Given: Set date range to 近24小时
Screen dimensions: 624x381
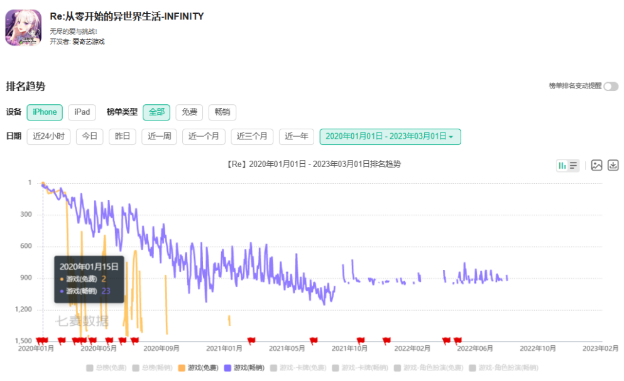Looking at the screenshot, I should pos(48,136).
